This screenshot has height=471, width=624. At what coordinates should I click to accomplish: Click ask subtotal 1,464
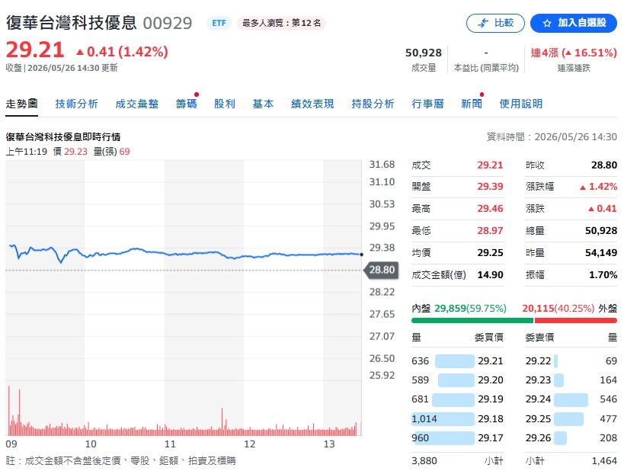[x=604, y=461]
